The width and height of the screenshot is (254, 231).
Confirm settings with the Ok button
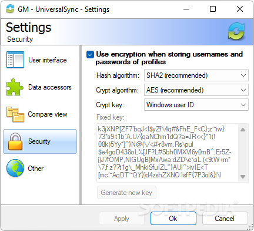point(173,219)
